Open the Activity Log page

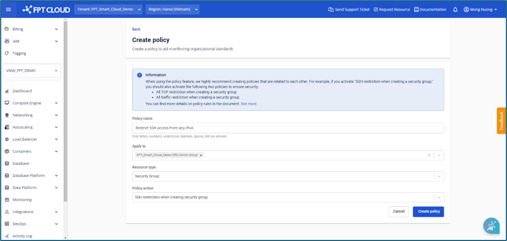22,236
